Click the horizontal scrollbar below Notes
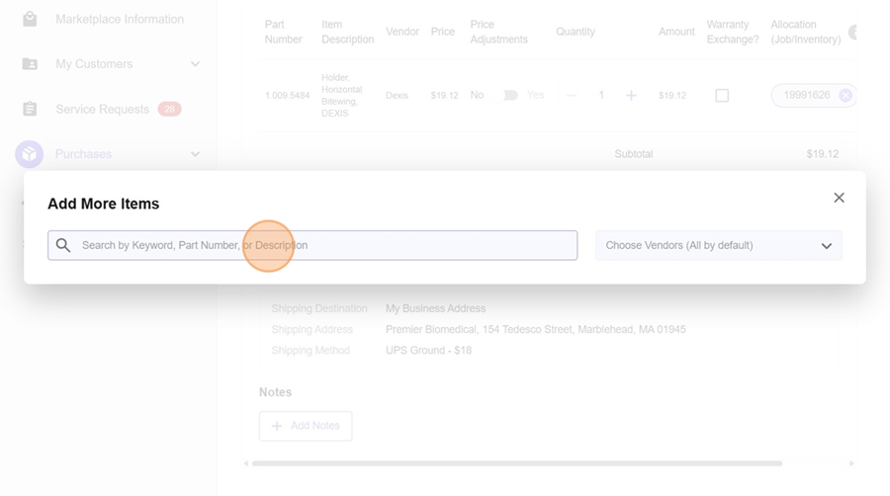The width and height of the screenshot is (890, 496). point(516,462)
